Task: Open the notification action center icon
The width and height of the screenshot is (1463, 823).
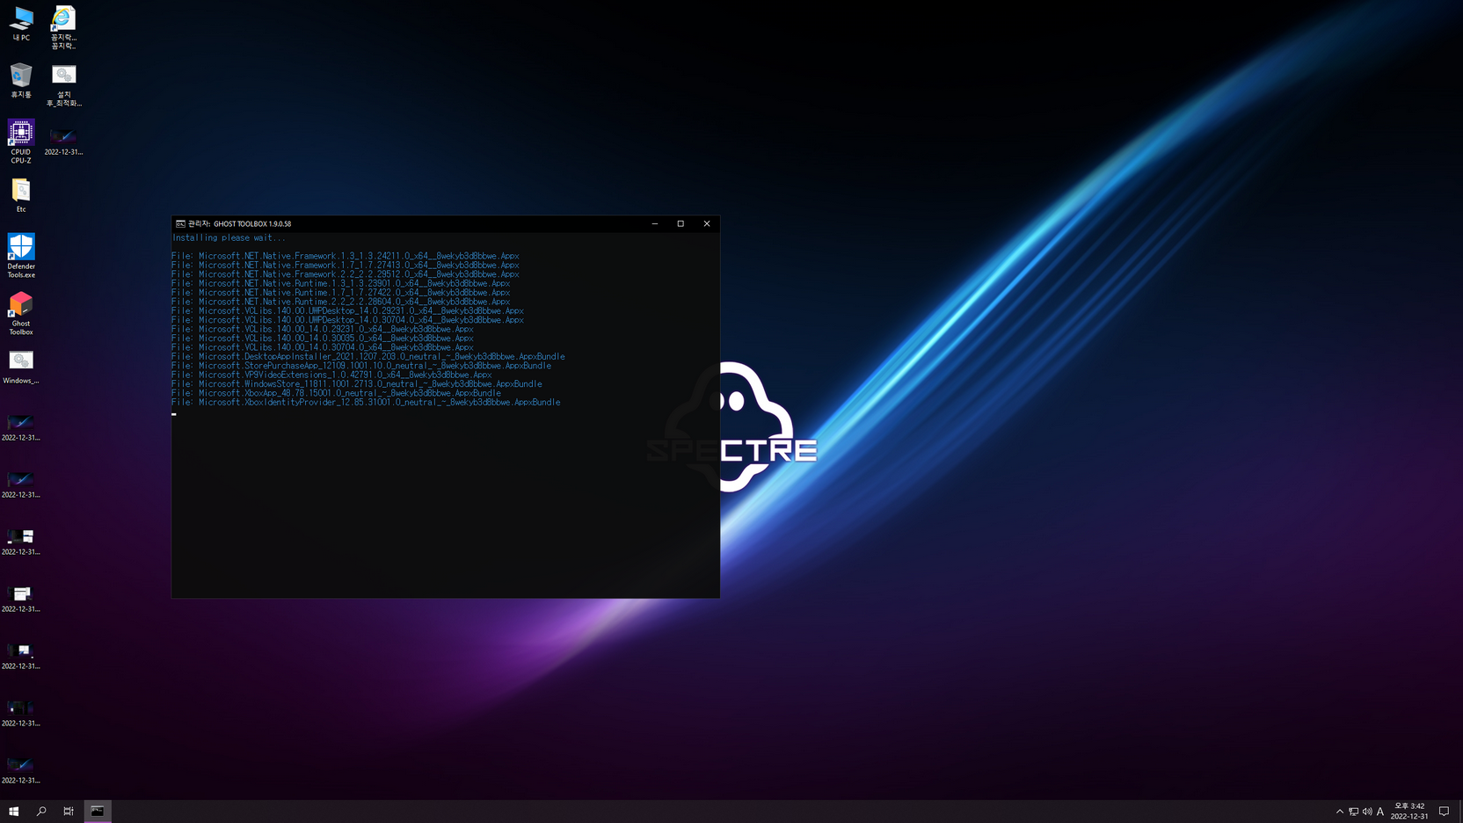Action: (1444, 812)
